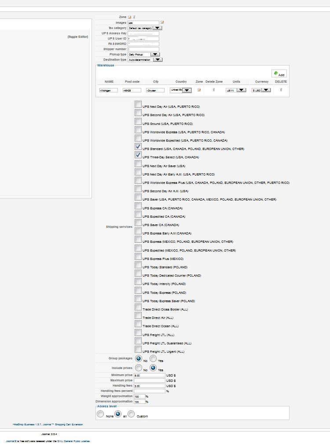Click the Minimum price field

150,375
